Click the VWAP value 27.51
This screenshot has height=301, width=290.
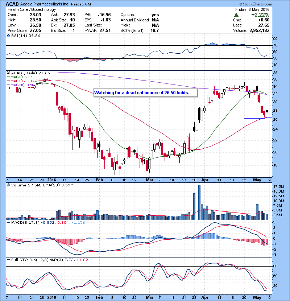pyautogui.click(x=105, y=30)
